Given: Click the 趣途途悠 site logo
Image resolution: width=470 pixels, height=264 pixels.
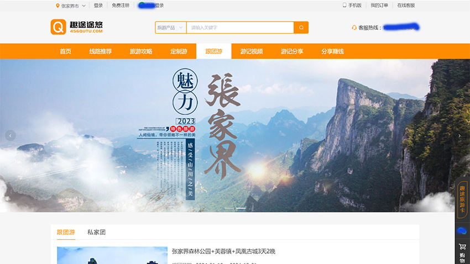Looking at the screenshot, I should [76, 27].
